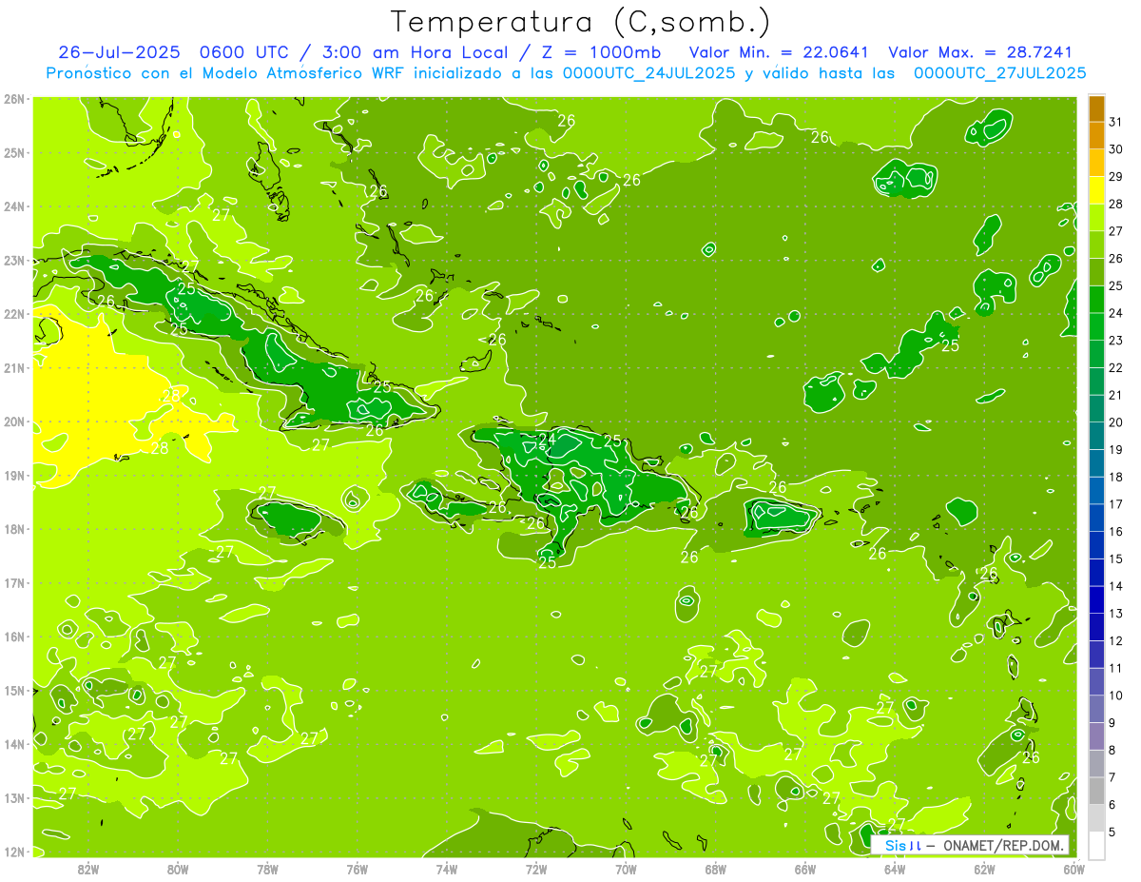Pick the dark blue legend swatch between 13 and 14
This screenshot has width=1141, height=882.
(x=1096, y=599)
